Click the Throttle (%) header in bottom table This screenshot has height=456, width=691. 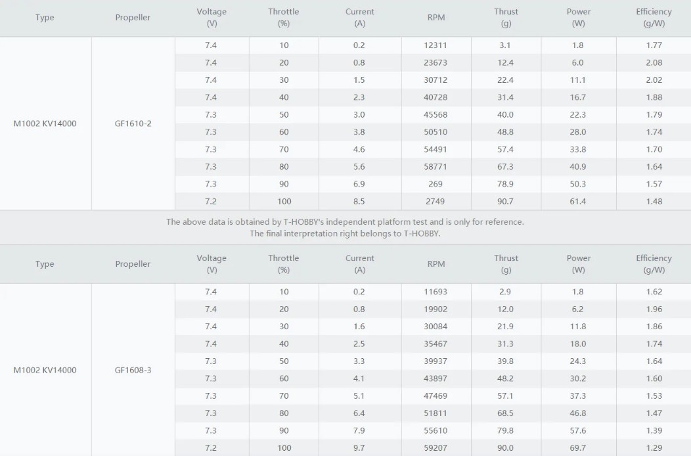[x=283, y=264]
